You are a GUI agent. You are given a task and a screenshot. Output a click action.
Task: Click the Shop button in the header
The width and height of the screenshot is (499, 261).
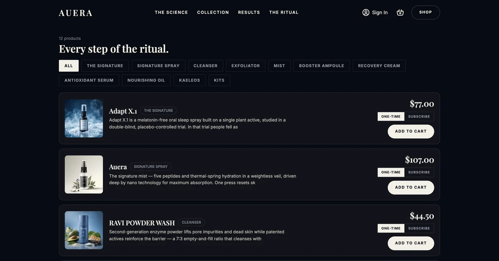pyautogui.click(x=425, y=12)
